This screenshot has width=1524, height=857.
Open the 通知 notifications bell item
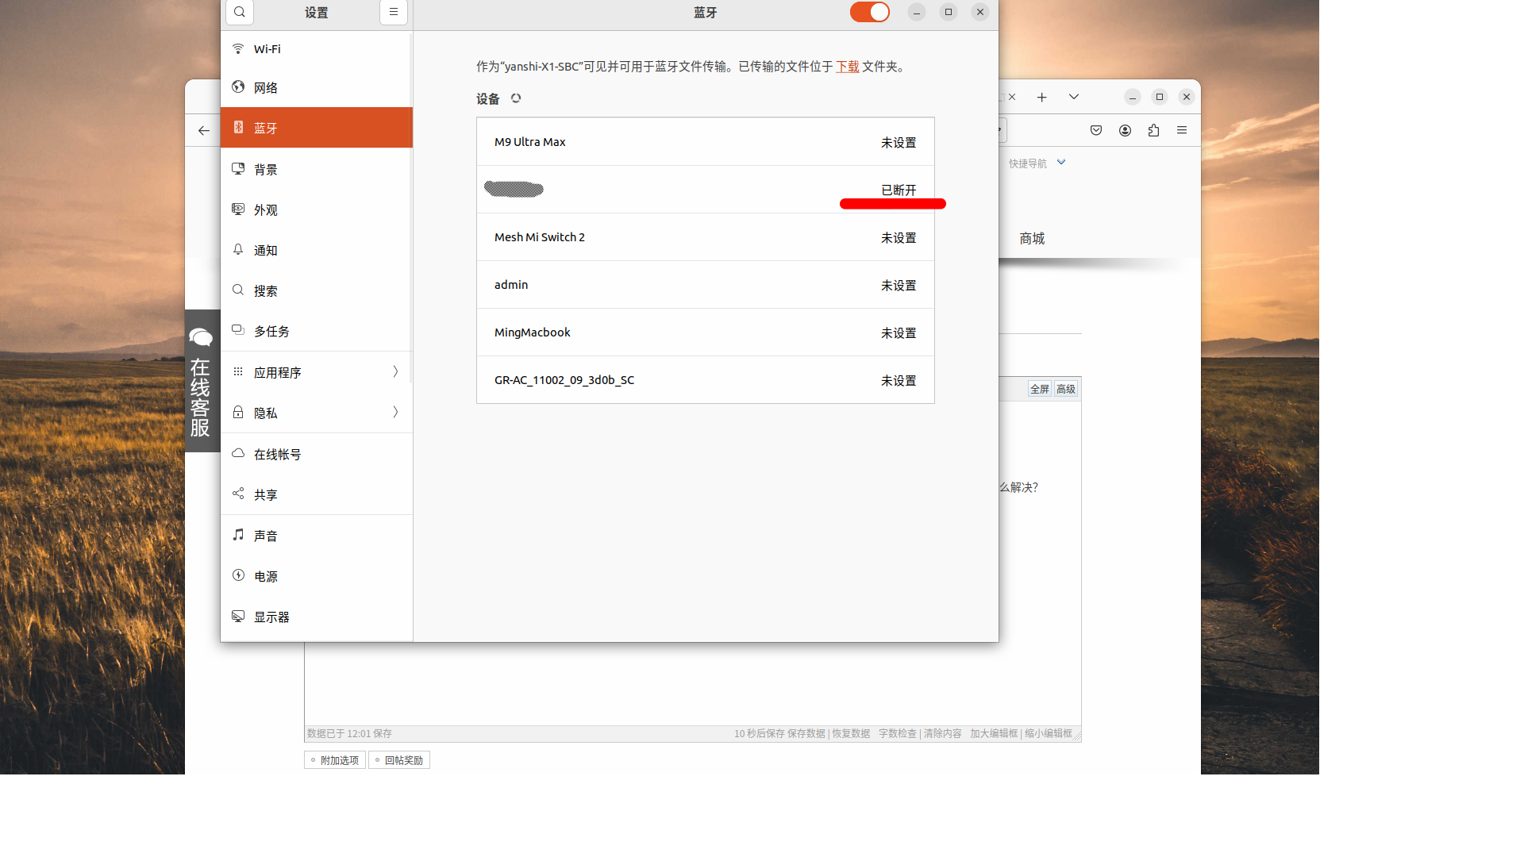tap(238, 250)
